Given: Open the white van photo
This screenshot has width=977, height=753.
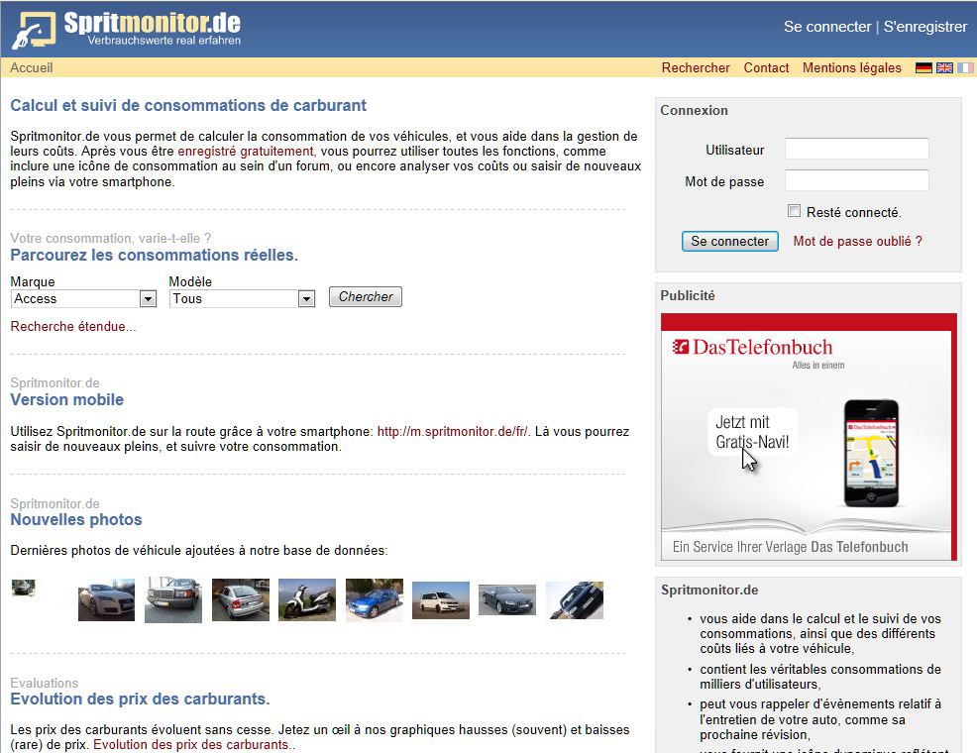Looking at the screenshot, I should tap(441, 600).
